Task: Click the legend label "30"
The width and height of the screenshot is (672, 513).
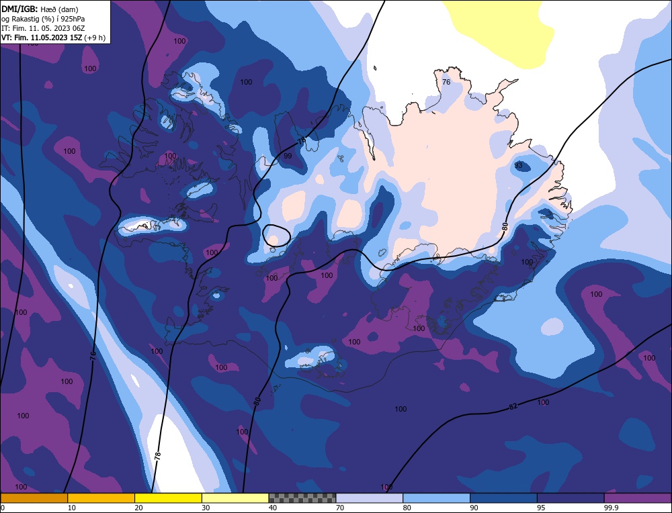Action: click(206, 508)
